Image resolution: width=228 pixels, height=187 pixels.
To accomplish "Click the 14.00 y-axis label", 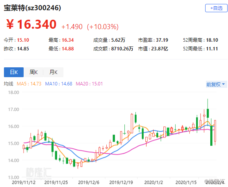I will (14, 160).
